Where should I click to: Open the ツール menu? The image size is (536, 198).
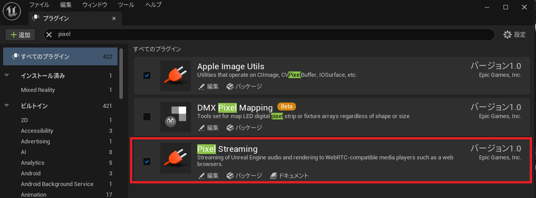pos(126,5)
